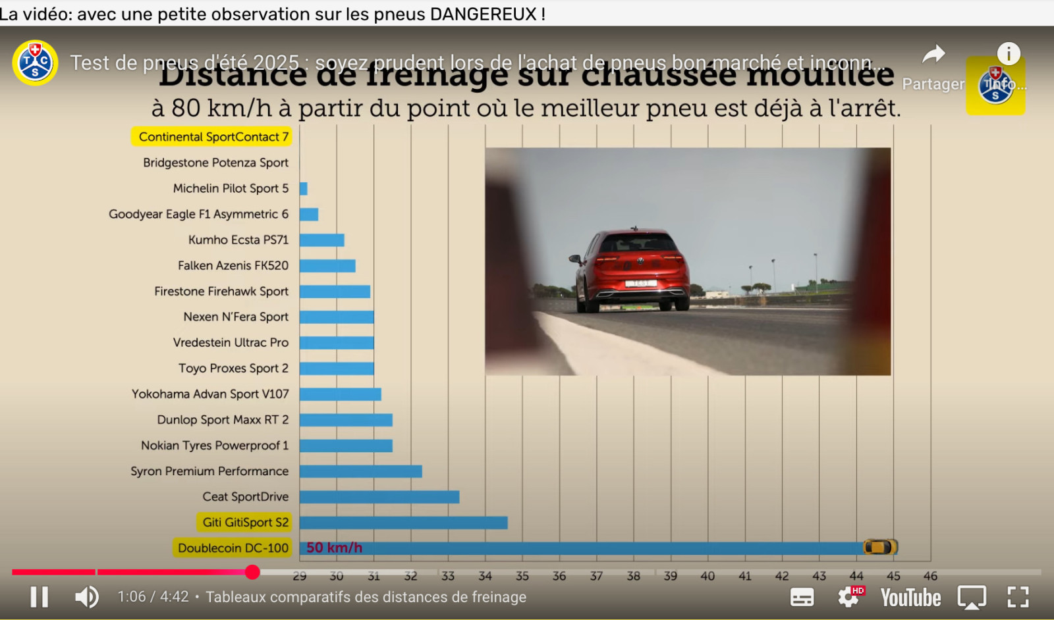Seek in the unplayed part of the progress bar
Viewport: 1054px width, 620px height.
point(650,572)
